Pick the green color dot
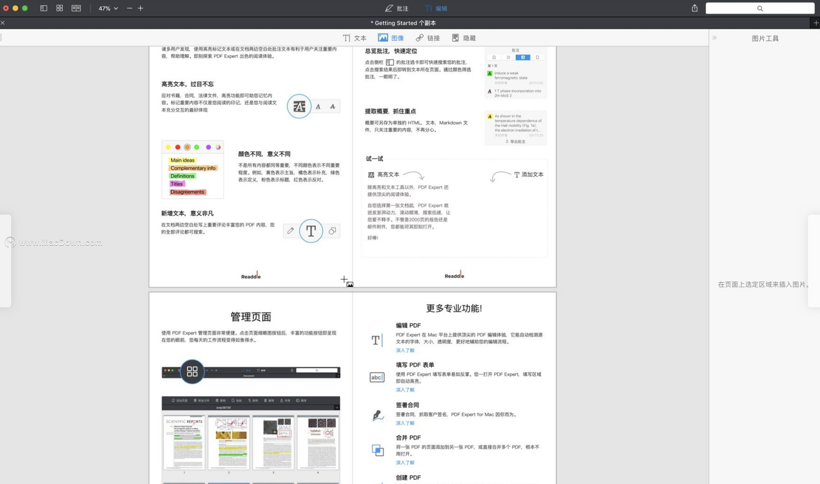Screen dimensions: 820x484 coord(196,147)
